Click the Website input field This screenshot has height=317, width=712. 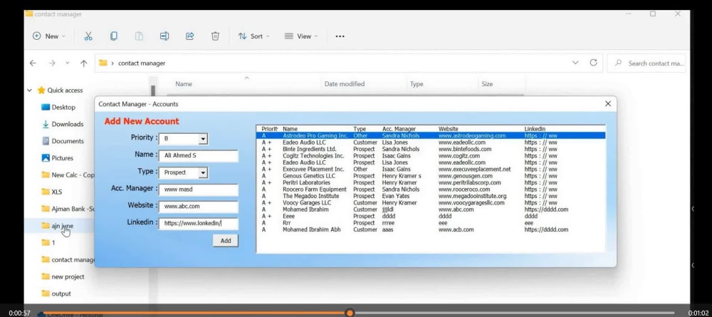(x=199, y=207)
